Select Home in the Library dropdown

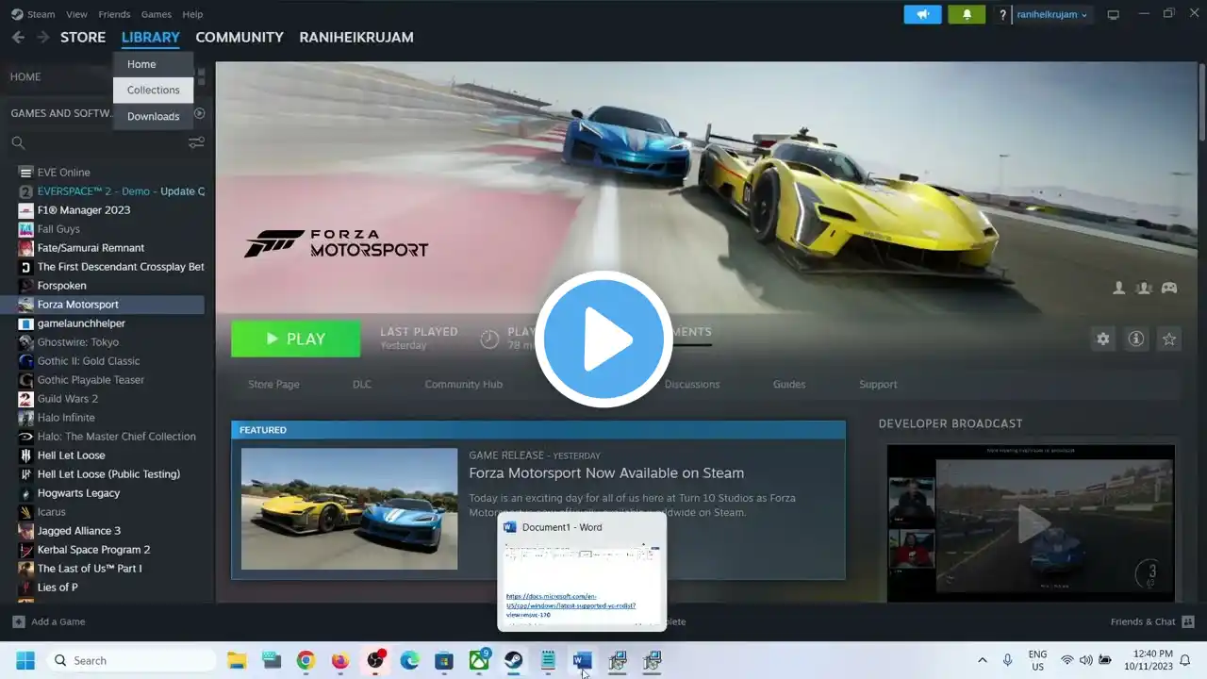(x=153, y=64)
